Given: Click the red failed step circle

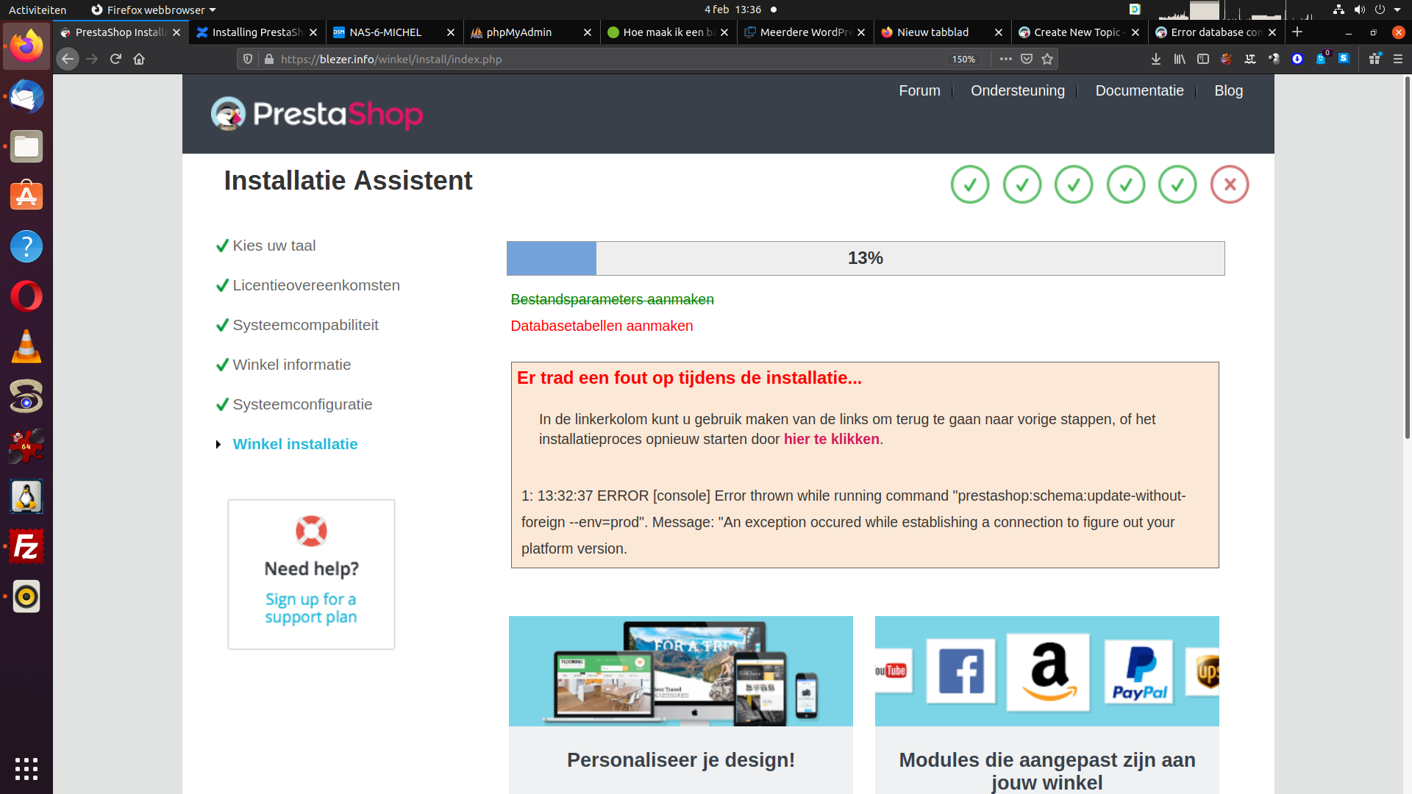Looking at the screenshot, I should tap(1230, 185).
